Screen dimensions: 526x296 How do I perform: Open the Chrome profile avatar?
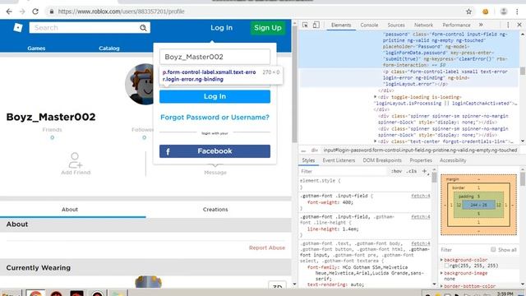[x=504, y=12]
